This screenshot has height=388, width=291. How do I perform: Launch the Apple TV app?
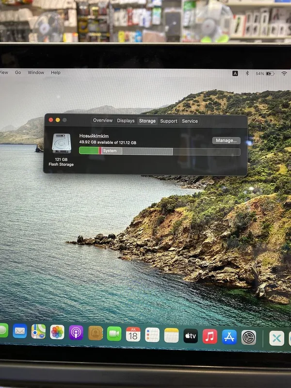191,336
